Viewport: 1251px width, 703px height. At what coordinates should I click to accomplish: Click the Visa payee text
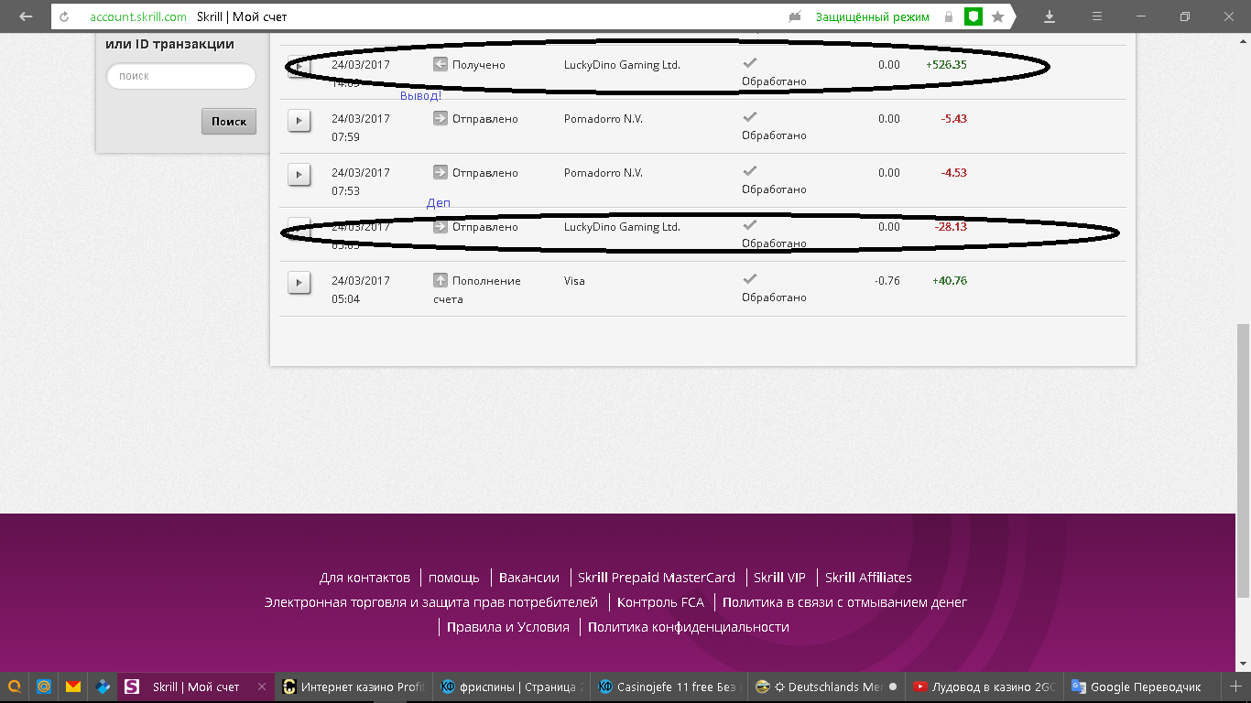tap(574, 280)
